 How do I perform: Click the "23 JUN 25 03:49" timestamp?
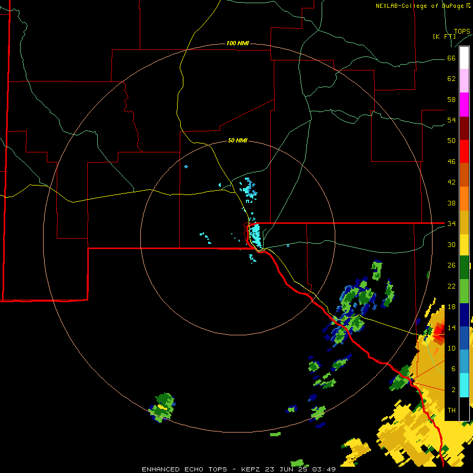[301, 469]
